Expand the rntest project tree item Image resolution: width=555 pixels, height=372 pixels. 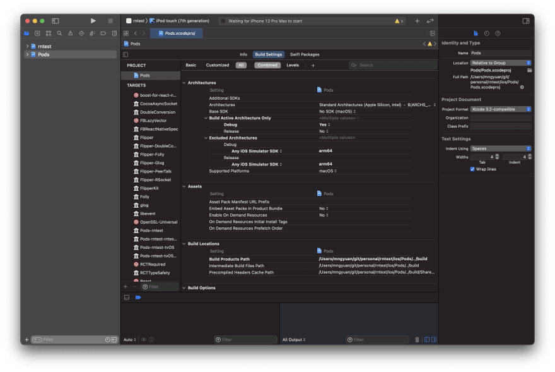pos(27,46)
